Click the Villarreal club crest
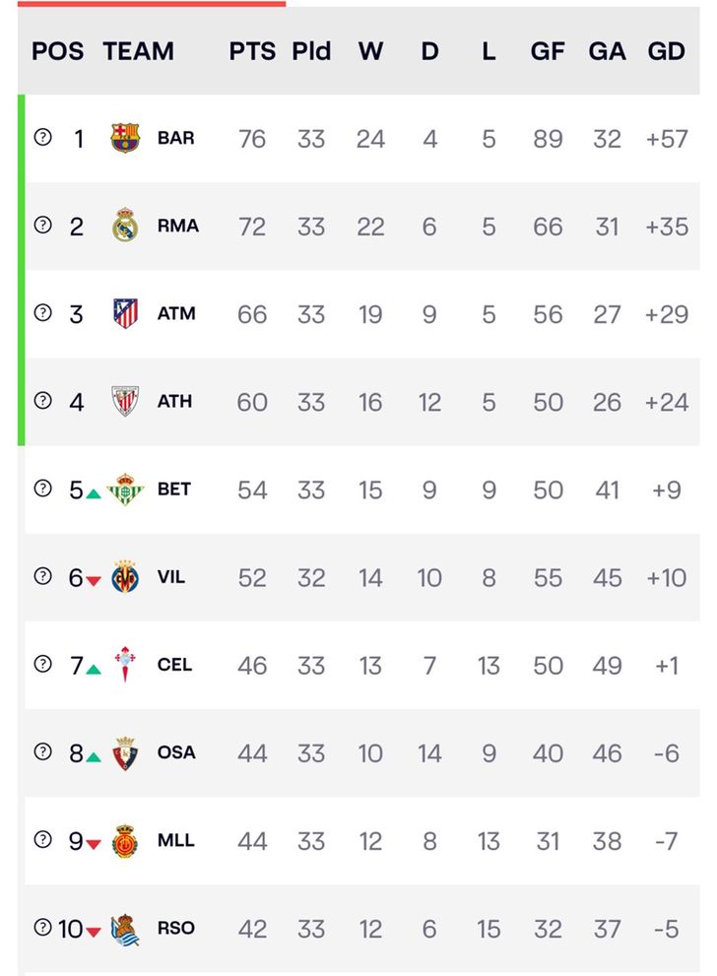 pos(125,576)
